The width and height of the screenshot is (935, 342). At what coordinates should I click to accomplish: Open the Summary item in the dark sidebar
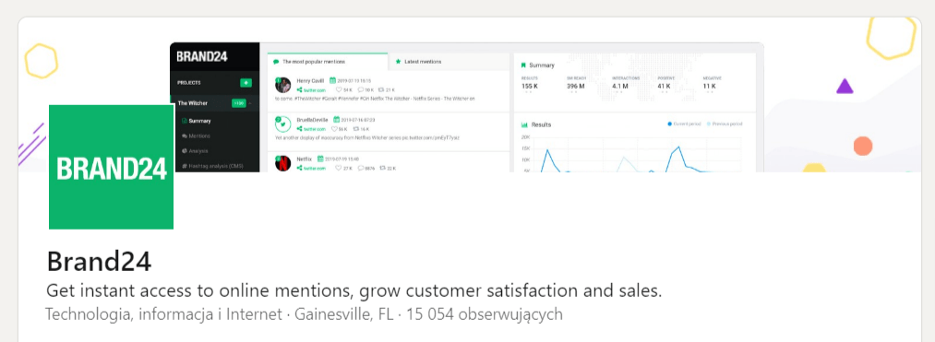[197, 121]
